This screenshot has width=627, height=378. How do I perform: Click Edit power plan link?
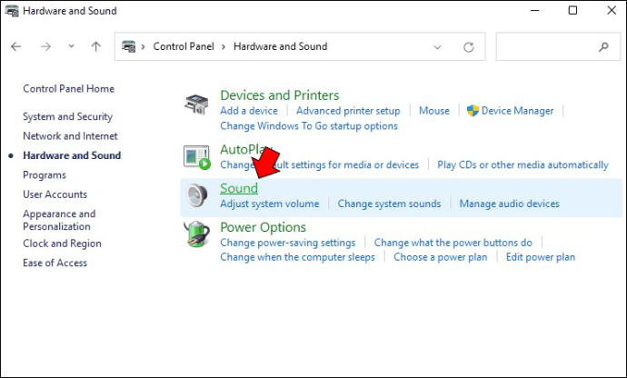[x=541, y=257]
